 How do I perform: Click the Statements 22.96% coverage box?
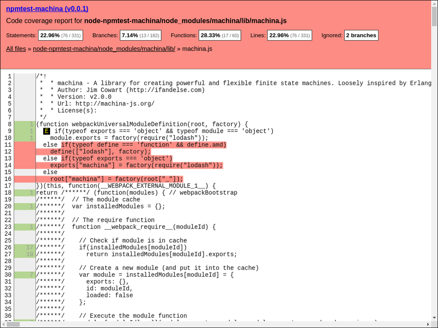[60, 35]
